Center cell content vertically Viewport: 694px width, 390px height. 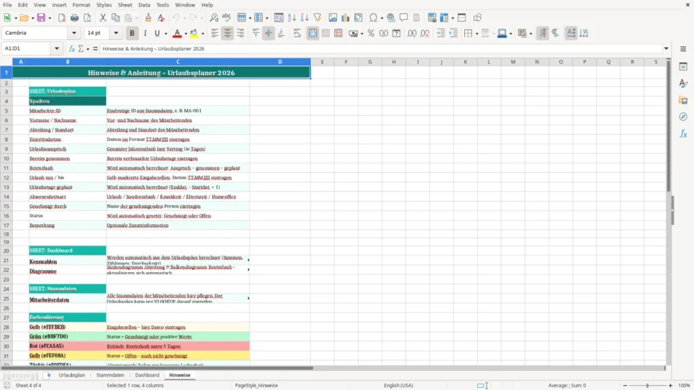point(268,33)
